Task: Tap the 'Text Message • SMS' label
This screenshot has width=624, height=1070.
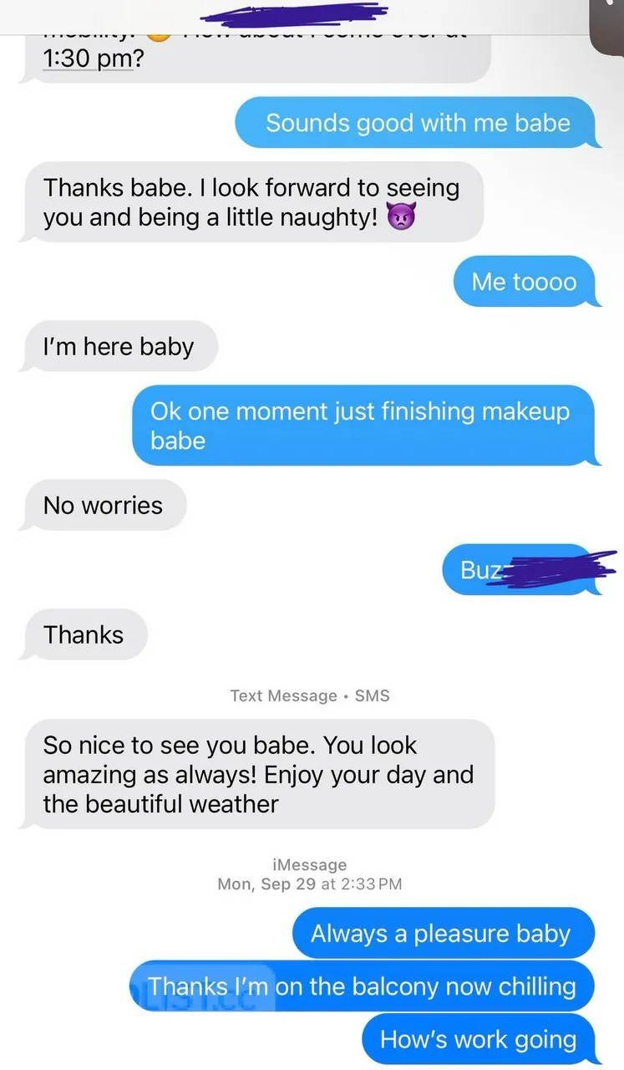Action: coord(310,695)
